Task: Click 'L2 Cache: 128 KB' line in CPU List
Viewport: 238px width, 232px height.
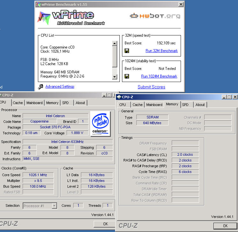Action: [x=54, y=64]
